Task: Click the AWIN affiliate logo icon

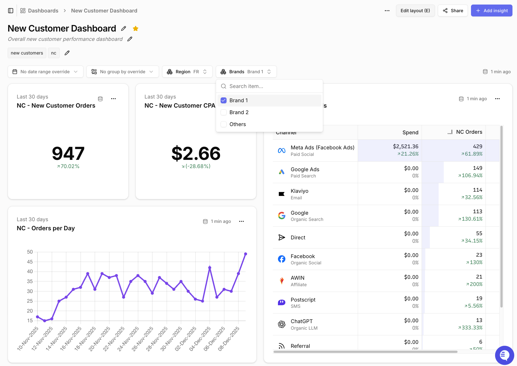Action: point(282,281)
